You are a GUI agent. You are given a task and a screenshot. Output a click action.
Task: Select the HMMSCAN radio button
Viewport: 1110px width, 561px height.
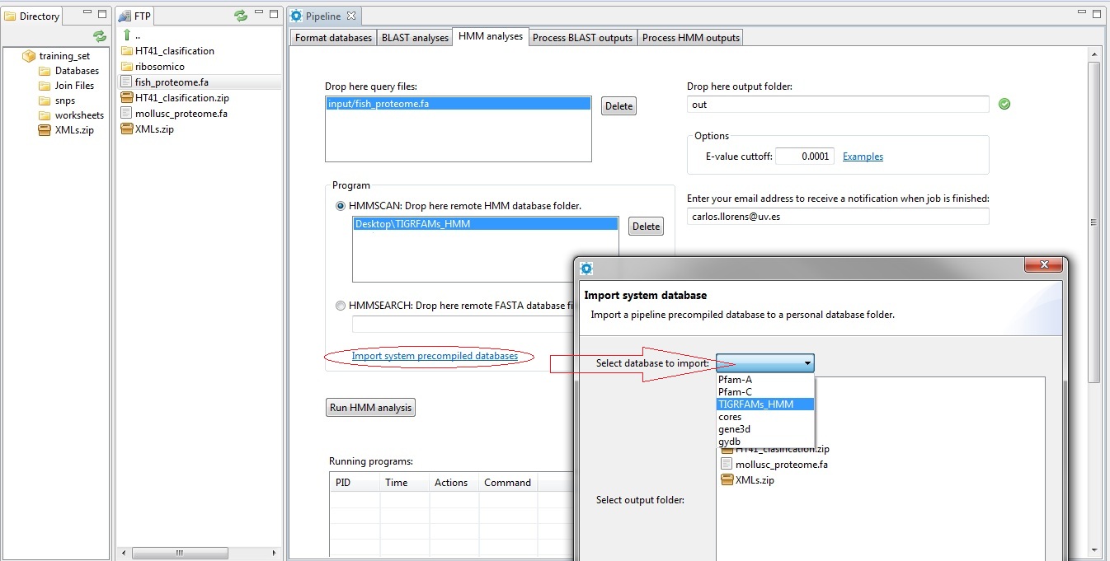point(341,206)
